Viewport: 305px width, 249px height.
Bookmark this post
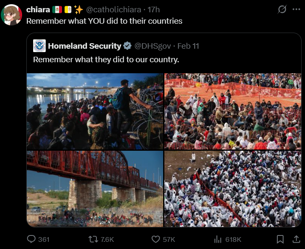[280, 239]
